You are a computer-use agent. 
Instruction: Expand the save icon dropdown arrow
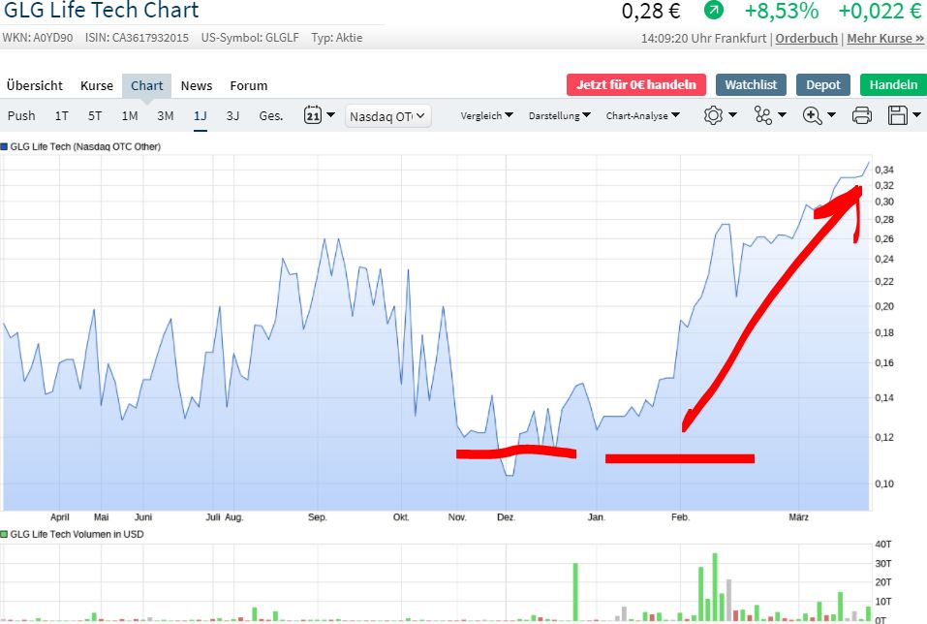(x=917, y=114)
